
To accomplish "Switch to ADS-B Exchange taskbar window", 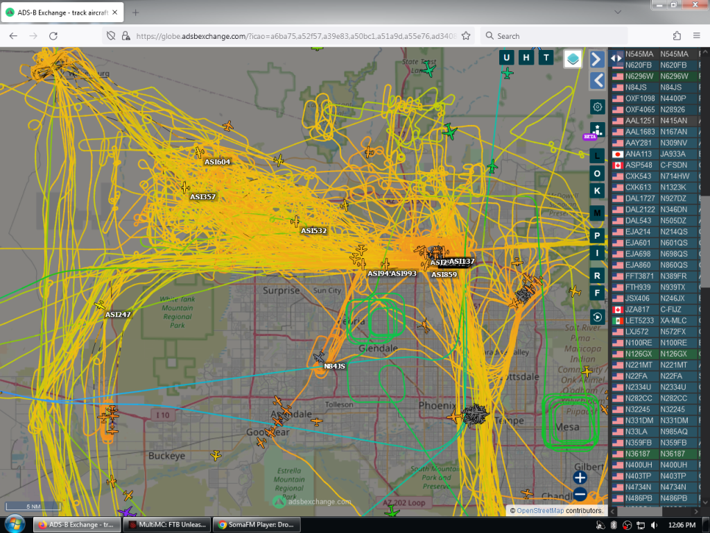I will (x=77, y=525).
